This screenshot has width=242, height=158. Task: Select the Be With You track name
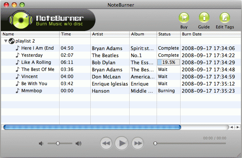point(34,84)
